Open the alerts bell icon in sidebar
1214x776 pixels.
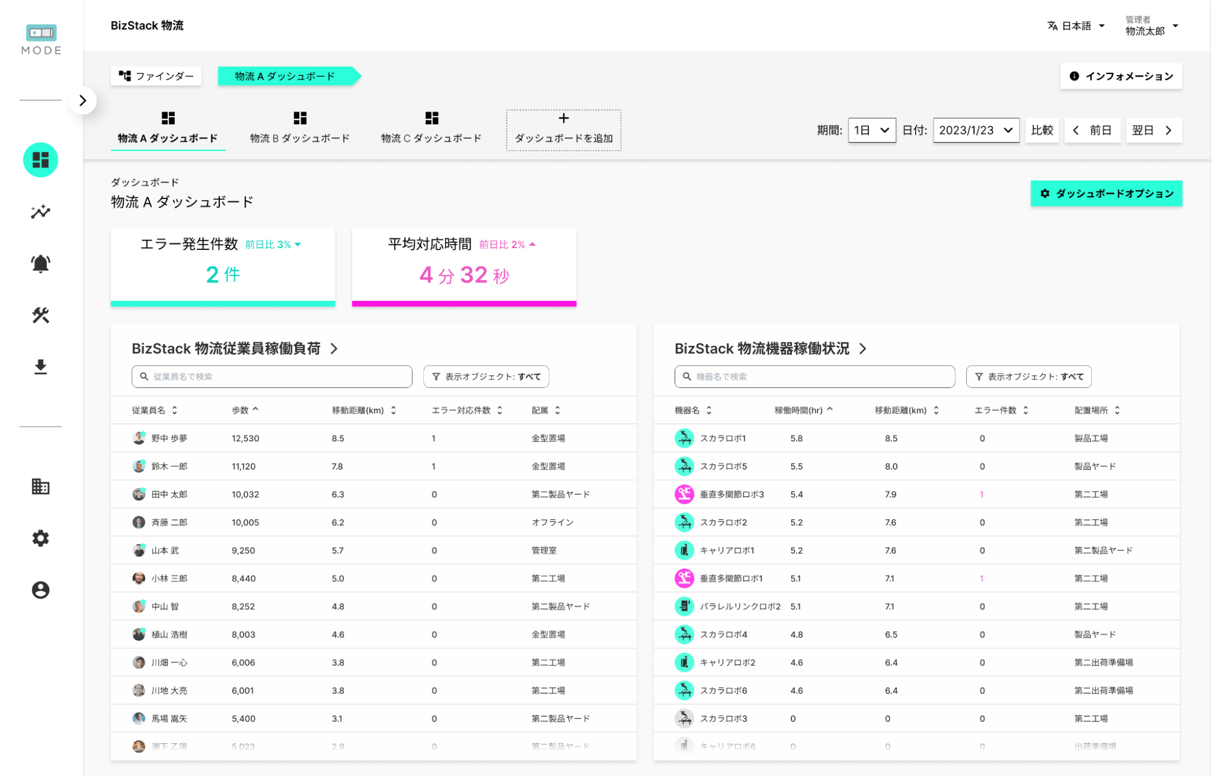41,263
